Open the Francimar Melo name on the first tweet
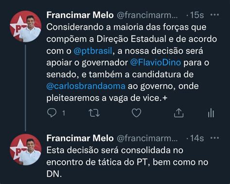Viewport: 230px width, 184px height. pos(80,15)
